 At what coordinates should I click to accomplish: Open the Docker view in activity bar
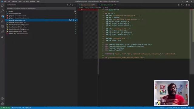coord(2,37)
